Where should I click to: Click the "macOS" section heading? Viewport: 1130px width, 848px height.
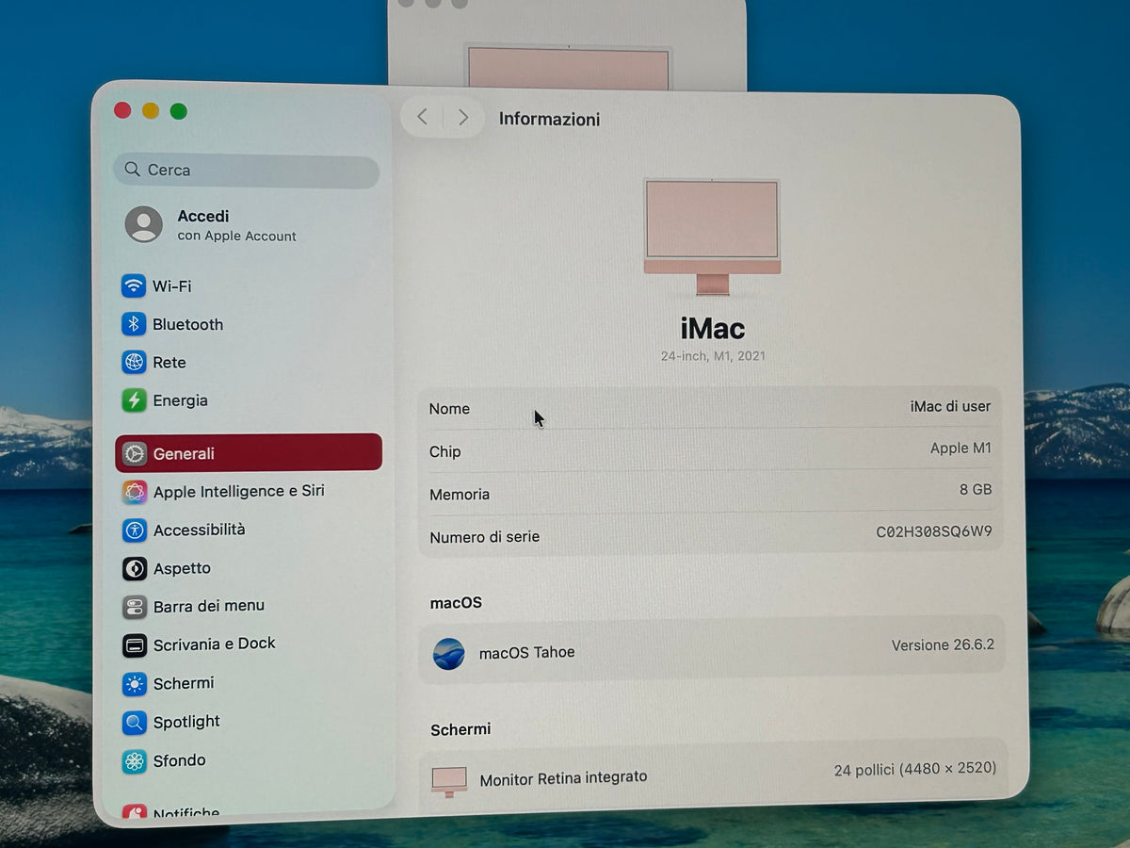click(x=456, y=603)
